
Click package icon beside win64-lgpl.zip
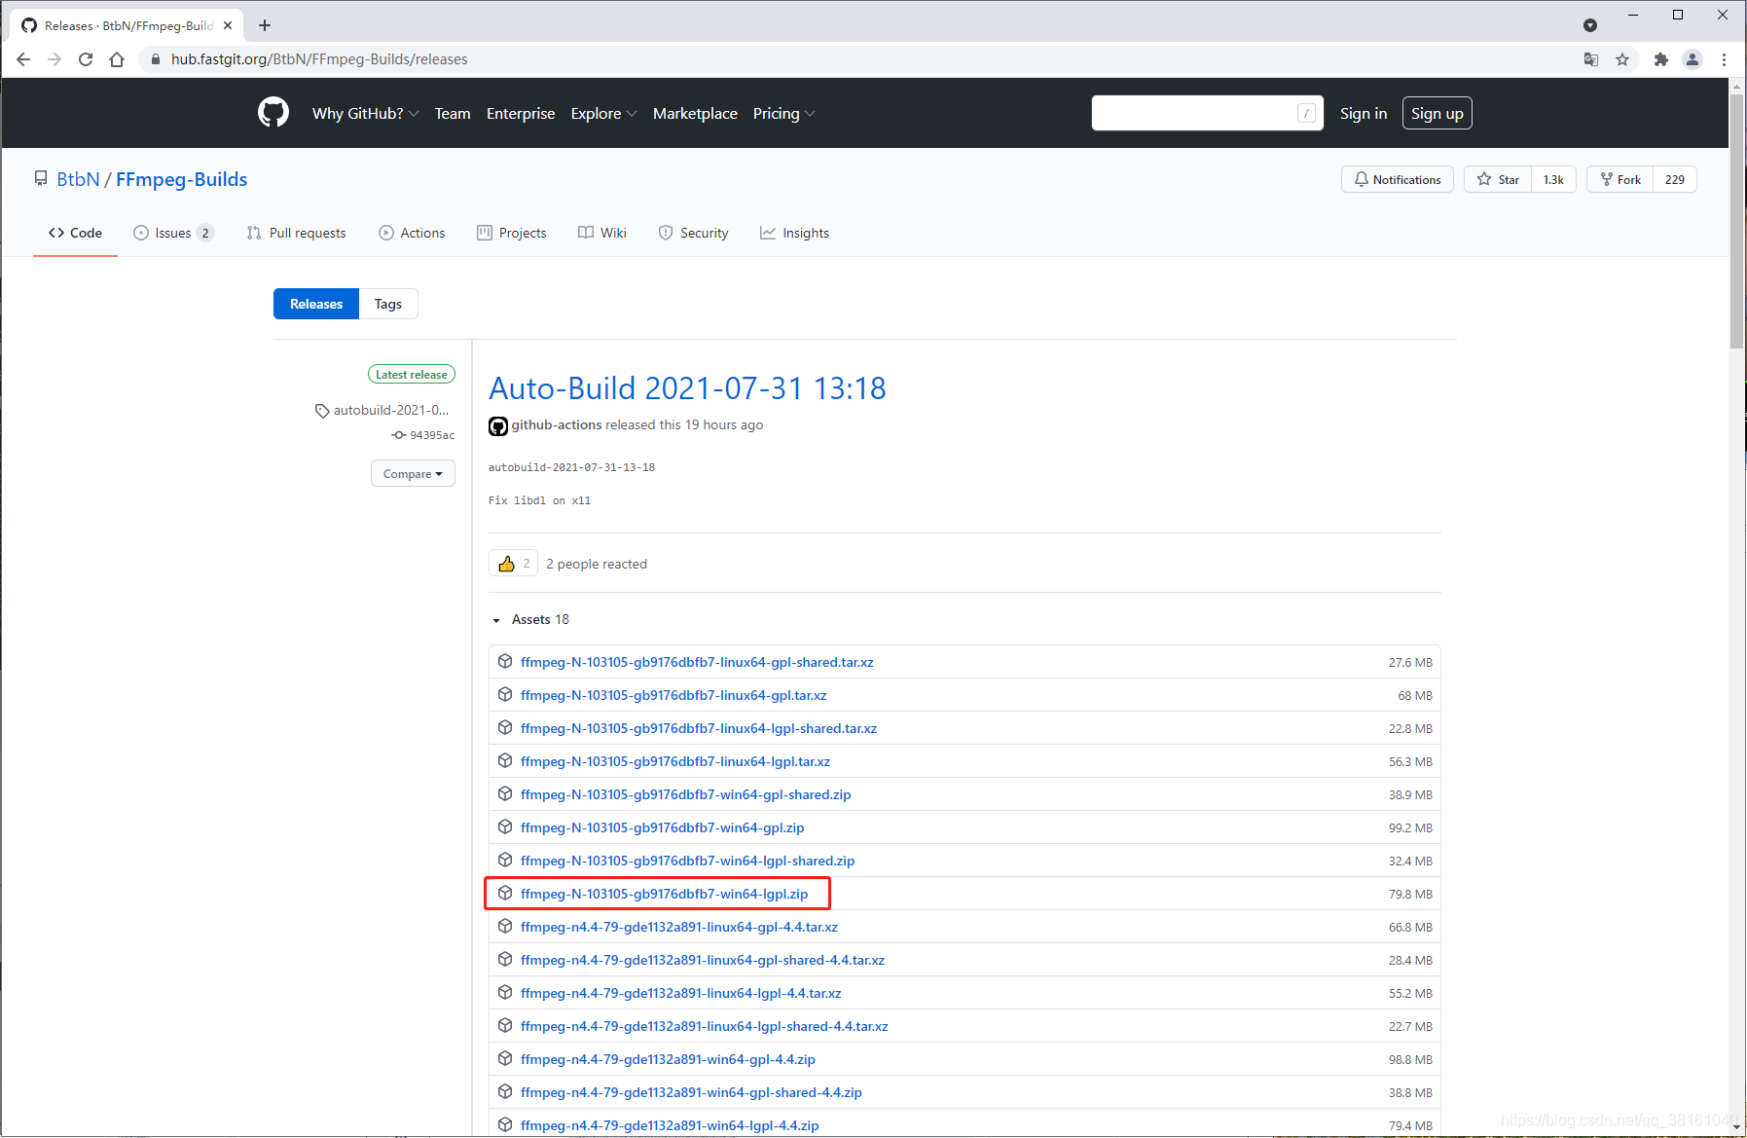click(505, 893)
